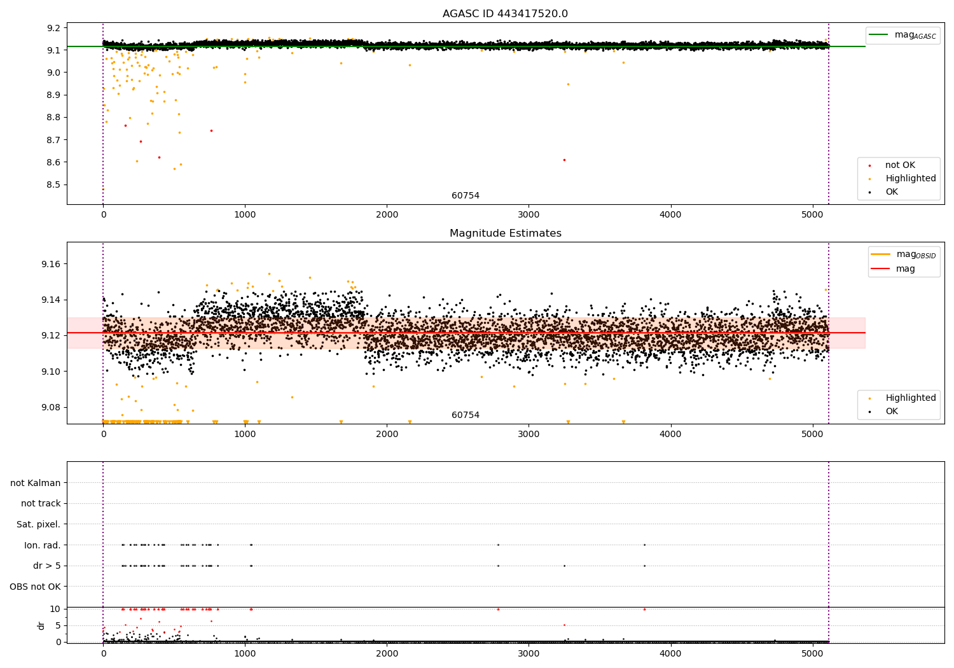Screen dimensions: 954x668
Task: Click the '4000' x-axis tick under top plot
Action: (x=671, y=215)
